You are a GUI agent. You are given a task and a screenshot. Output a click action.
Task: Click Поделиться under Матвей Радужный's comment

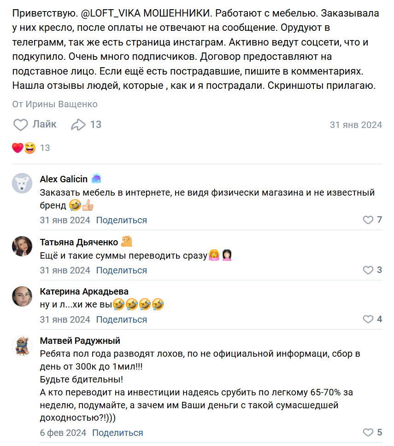(x=118, y=433)
